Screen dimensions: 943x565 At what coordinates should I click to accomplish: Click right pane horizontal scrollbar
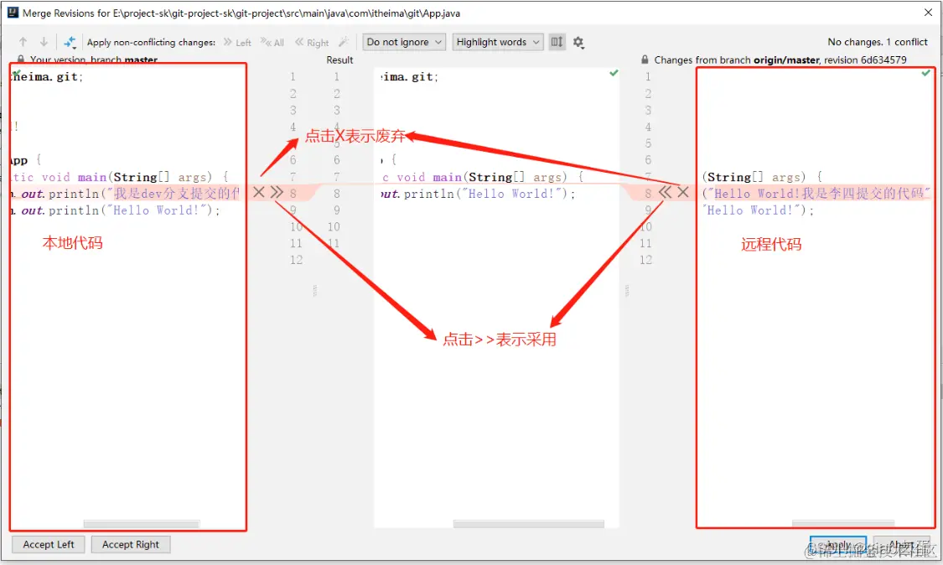pos(843,524)
